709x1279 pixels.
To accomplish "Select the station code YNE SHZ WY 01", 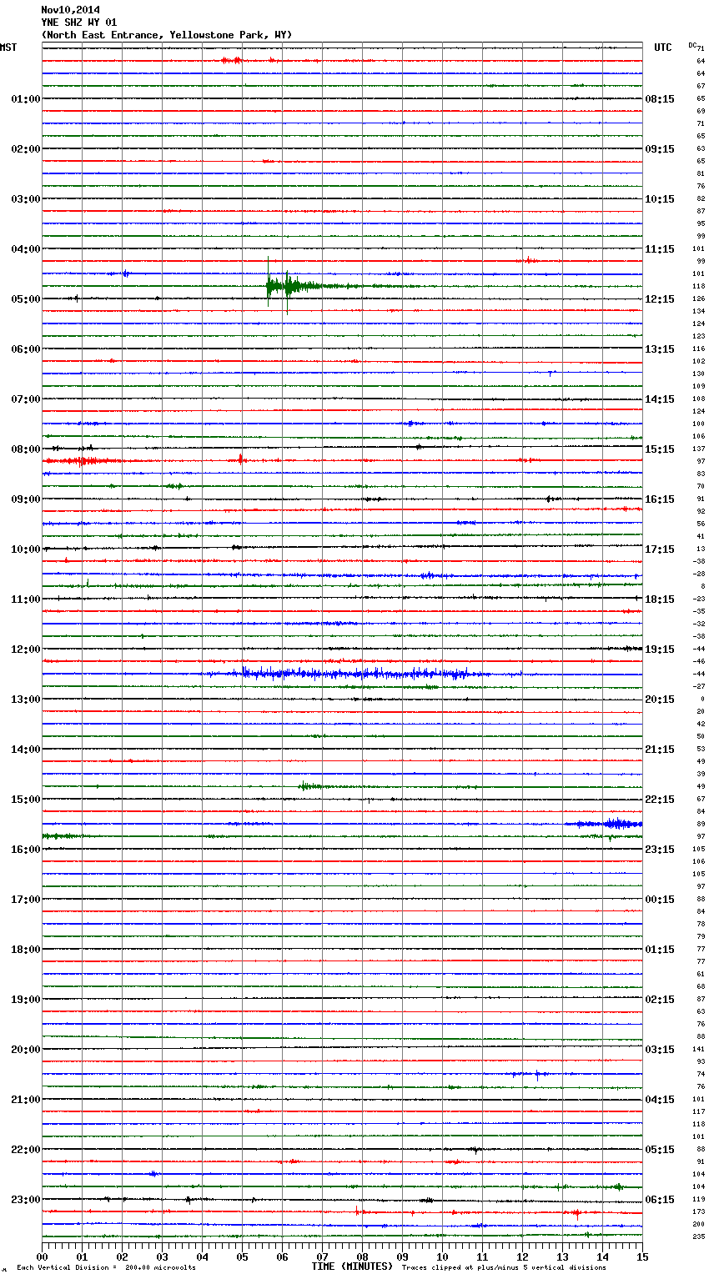I will (79, 23).
